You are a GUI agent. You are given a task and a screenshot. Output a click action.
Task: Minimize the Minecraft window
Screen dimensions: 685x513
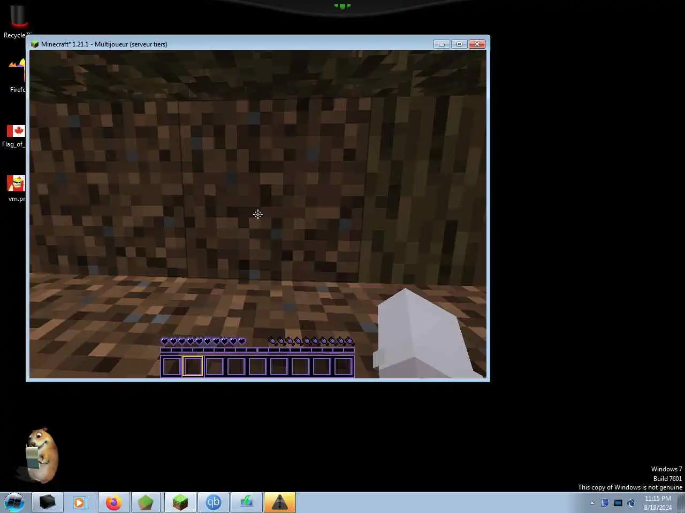tap(442, 44)
